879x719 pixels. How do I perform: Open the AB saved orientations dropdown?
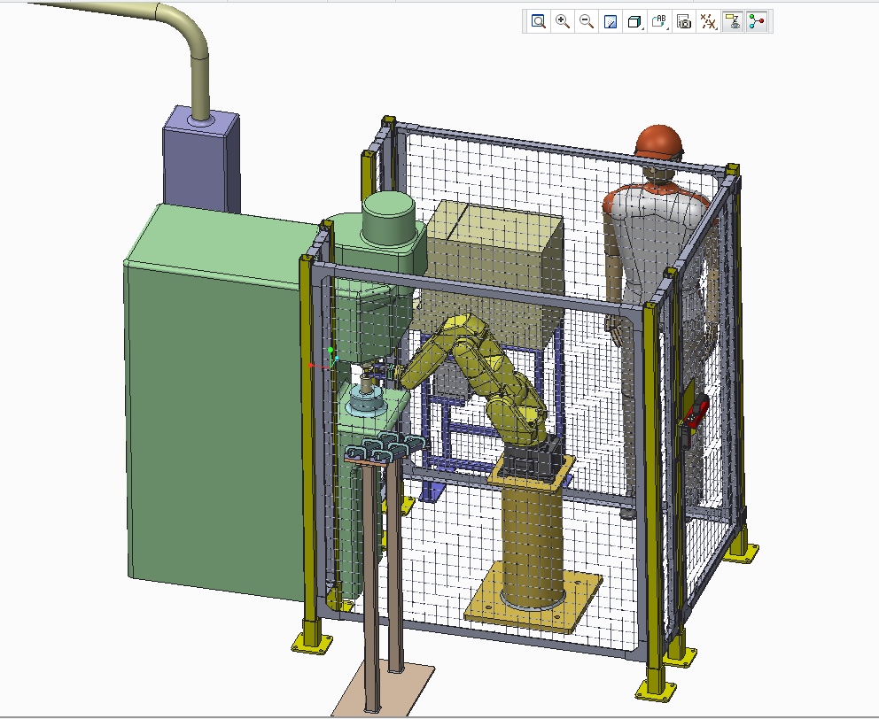point(659,22)
